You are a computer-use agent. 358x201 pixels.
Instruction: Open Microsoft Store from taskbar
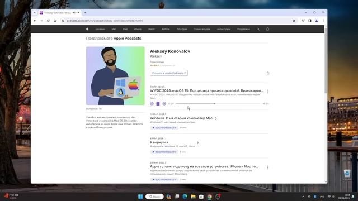tap(201, 197)
